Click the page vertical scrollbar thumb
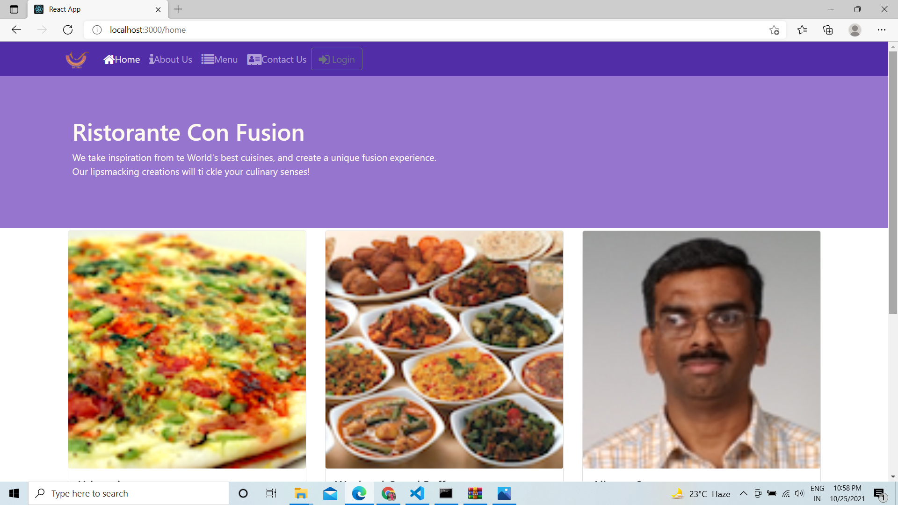 coord(893,182)
